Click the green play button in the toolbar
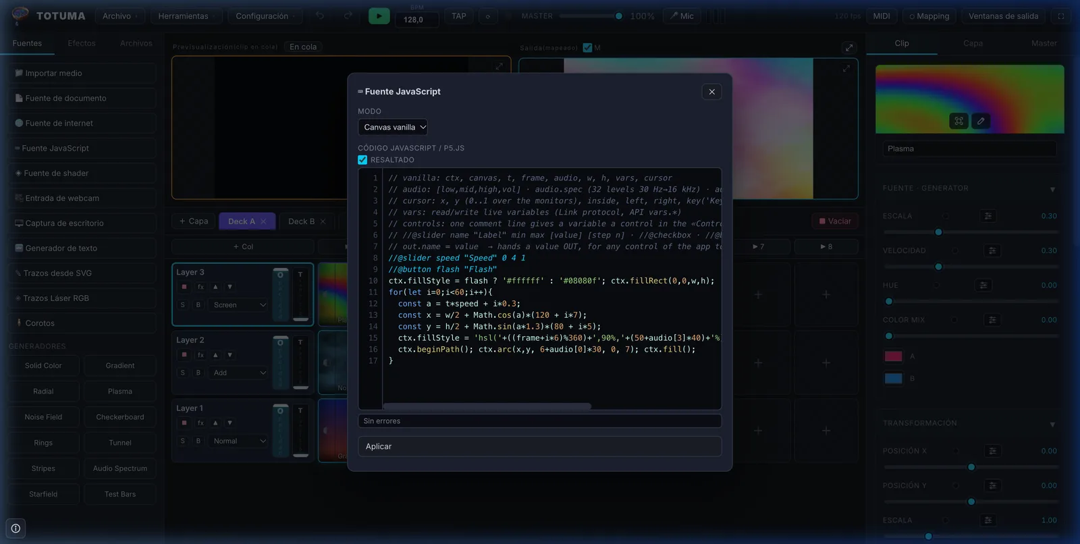The image size is (1080, 544). (x=379, y=16)
